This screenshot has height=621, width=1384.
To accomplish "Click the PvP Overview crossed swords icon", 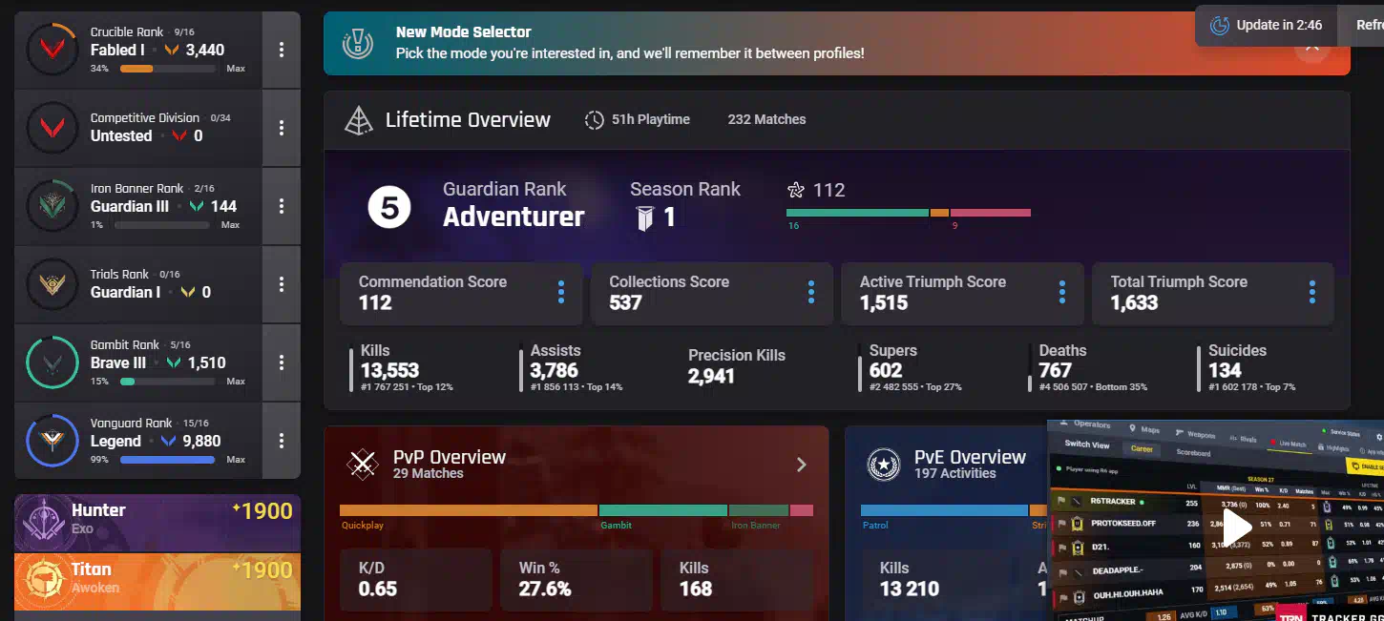I will [x=363, y=465].
